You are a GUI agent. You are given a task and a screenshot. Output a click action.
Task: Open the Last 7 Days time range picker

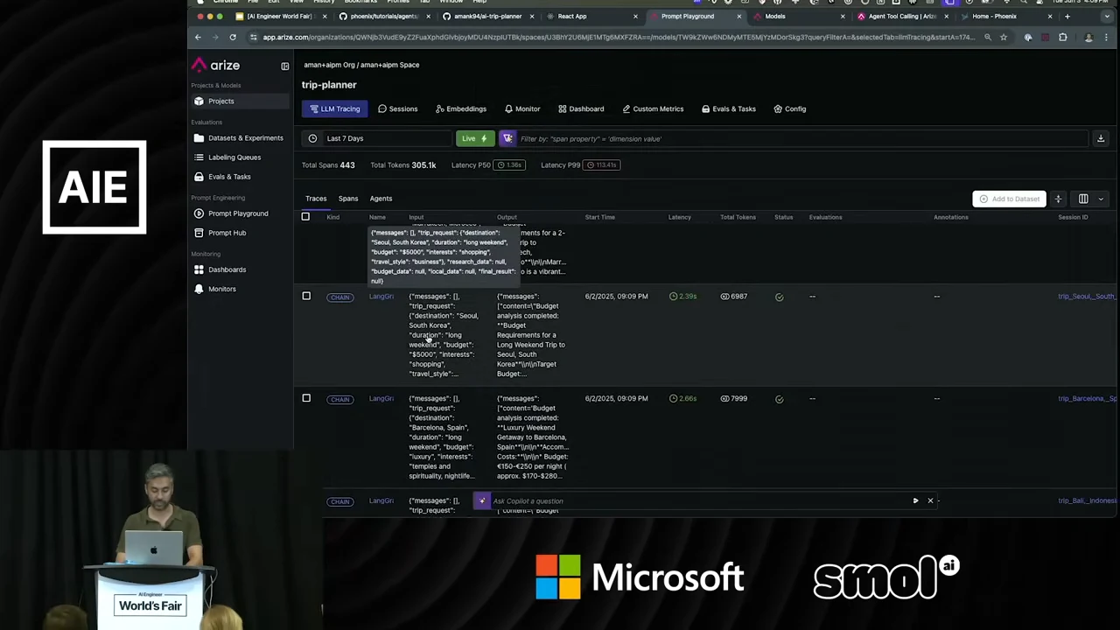376,138
